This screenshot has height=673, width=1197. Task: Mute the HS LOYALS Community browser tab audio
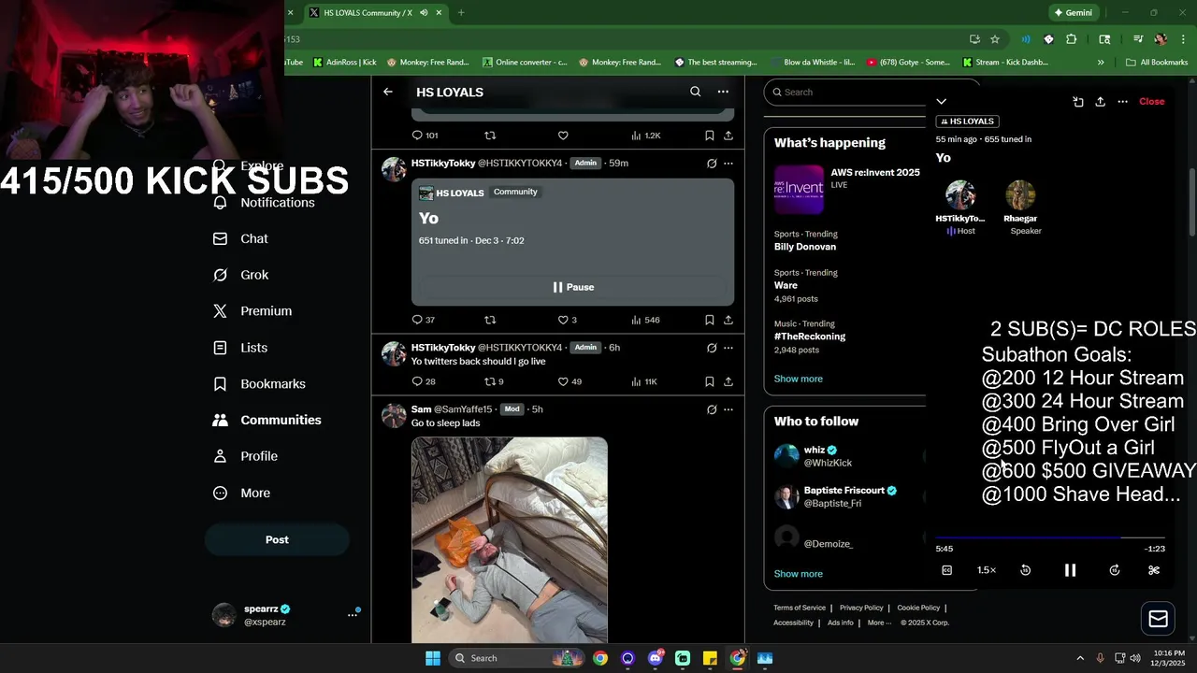pos(424,12)
